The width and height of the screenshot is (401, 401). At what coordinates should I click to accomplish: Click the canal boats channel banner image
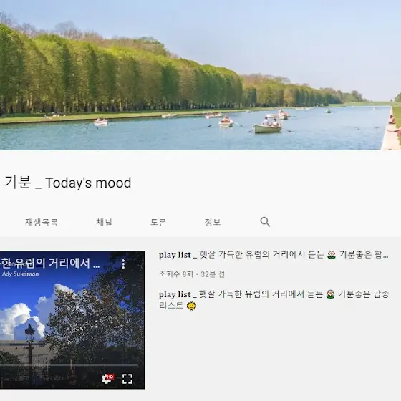click(x=200, y=75)
